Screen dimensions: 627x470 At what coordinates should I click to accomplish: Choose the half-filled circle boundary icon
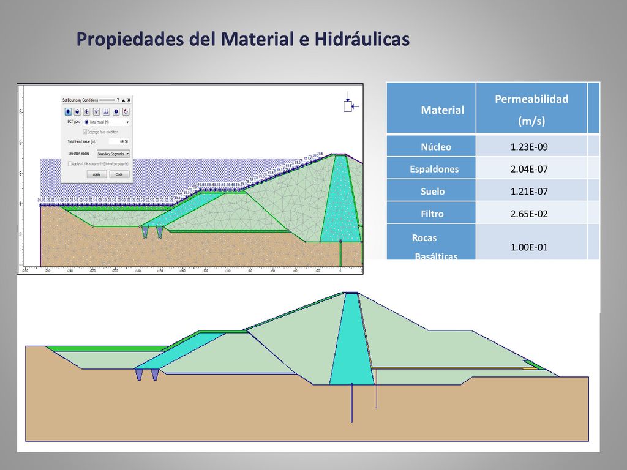pos(78,111)
